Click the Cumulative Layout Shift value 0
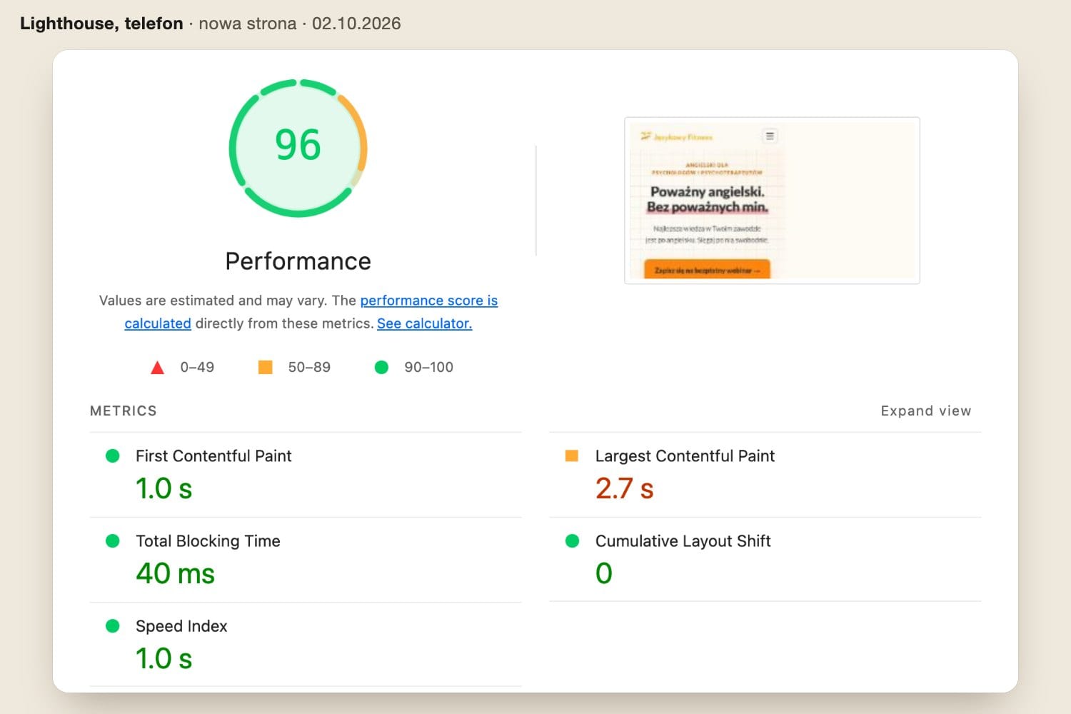 point(603,573)
